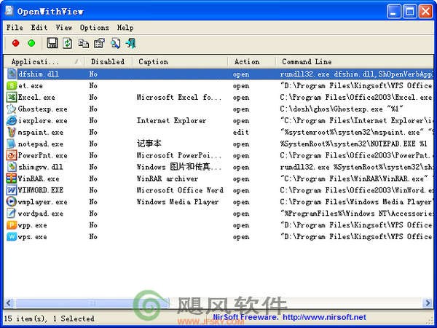Select the Ghostexp.exe name cell

(43, 109)
